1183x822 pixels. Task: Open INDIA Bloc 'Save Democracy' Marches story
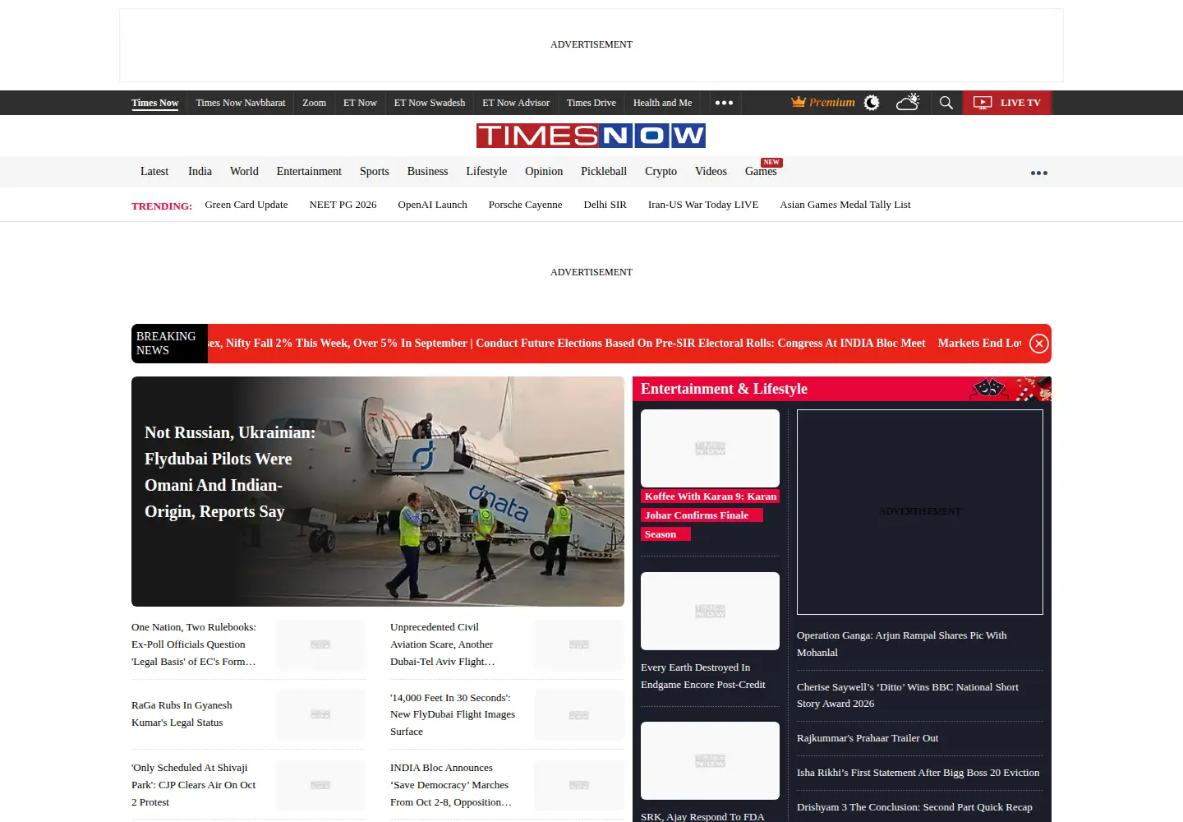451,785
